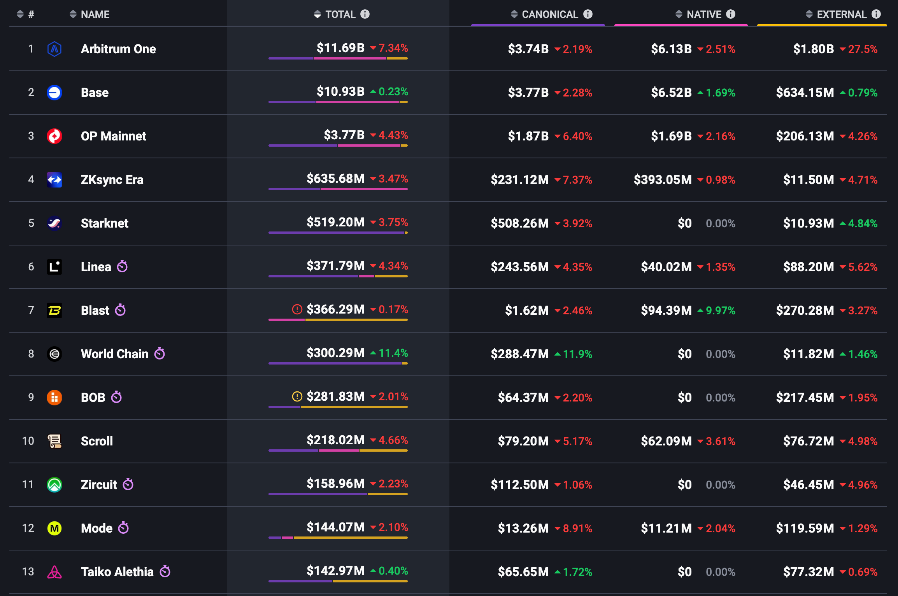
Task: Click the ZKsync Era logo icon
Action: (54, 180)
